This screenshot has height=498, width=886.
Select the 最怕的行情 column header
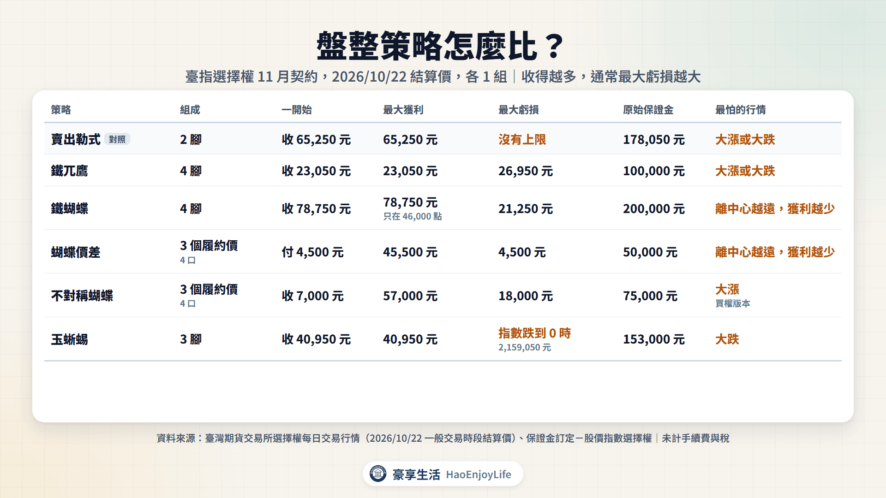point(741,110)
